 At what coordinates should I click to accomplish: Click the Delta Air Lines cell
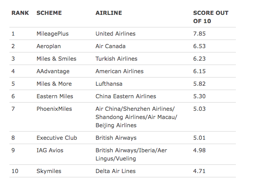pyautogui.click(x=116, y=171)
